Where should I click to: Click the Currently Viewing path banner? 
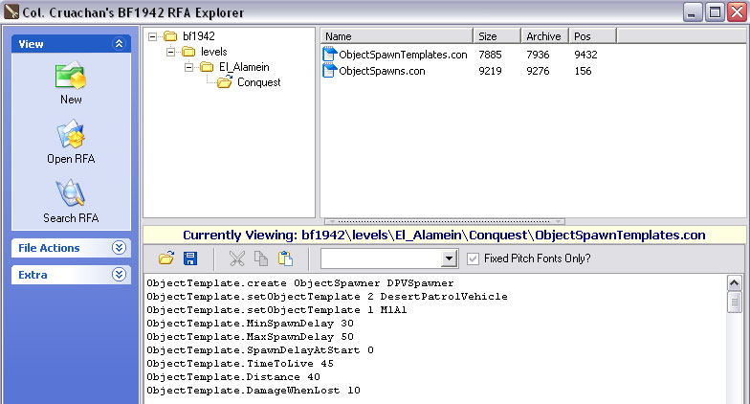click(x=444, y=236)
